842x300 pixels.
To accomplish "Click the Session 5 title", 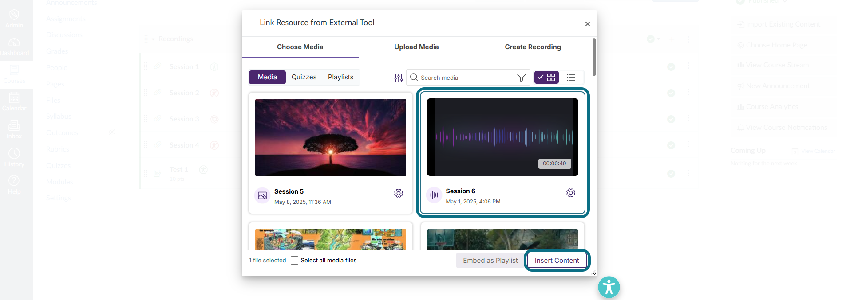I will point(289,191).
